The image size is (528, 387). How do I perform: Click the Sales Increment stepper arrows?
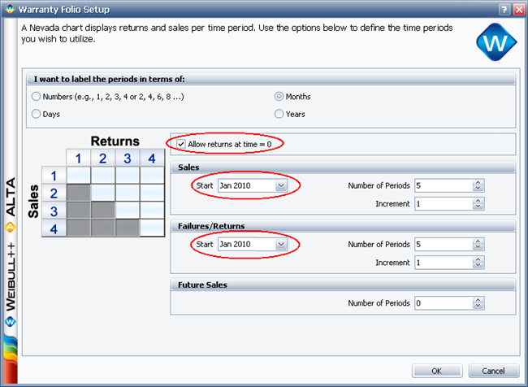478,204
